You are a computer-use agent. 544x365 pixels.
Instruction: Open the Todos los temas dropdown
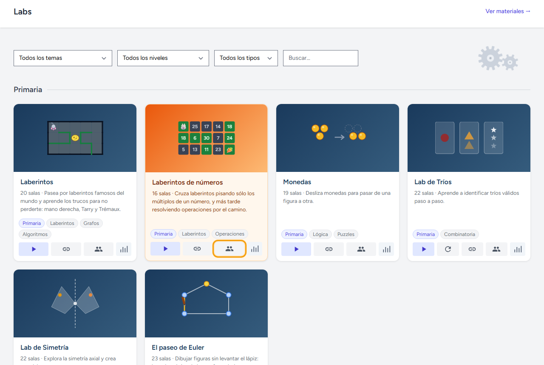[63, 58]
